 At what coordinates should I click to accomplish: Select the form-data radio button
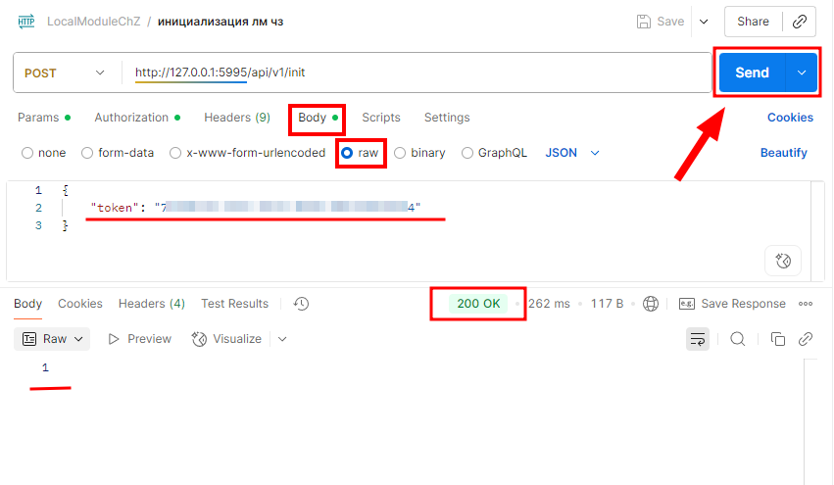[87, 153]
